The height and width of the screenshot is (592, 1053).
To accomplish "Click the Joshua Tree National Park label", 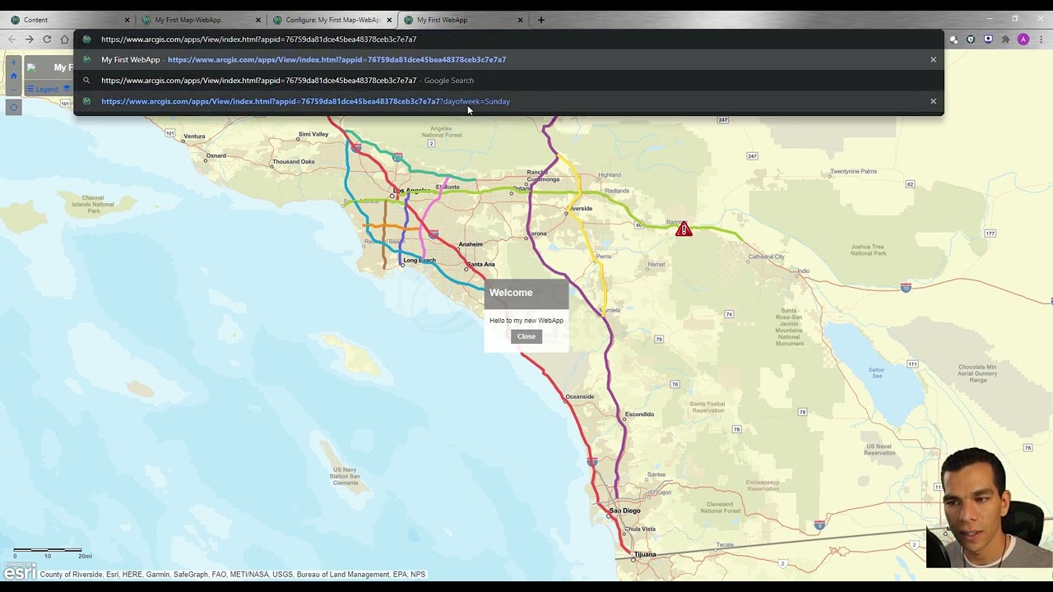I will click(868, 250).
